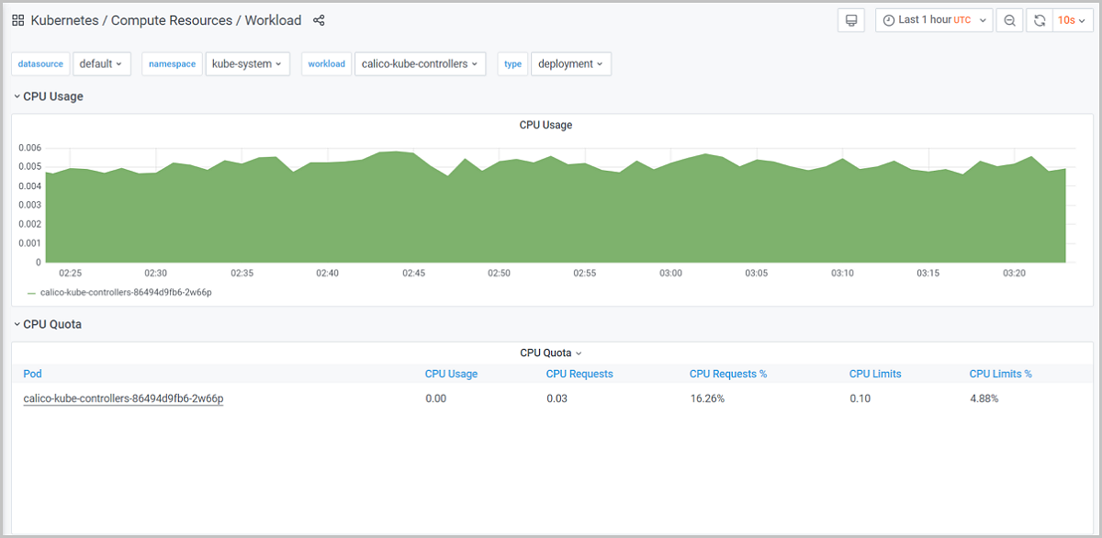Click the share dashboard icon
1102x538 pixels.
319,20
